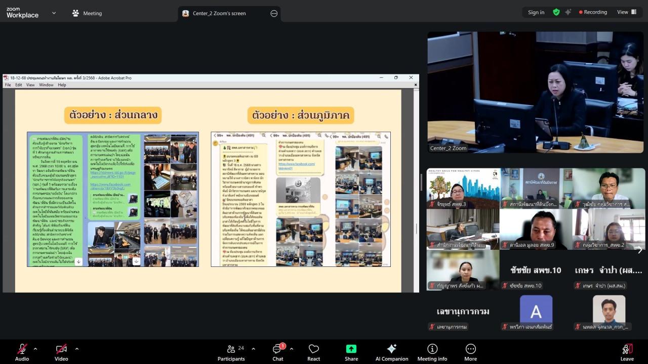Go to next page of participant videos
The height and width of the screenshot is (364, 648).
point(639,250)
